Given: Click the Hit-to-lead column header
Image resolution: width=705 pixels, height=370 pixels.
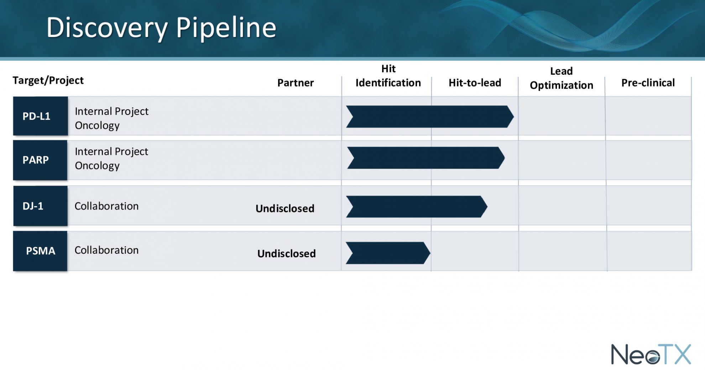Looking at the screenshot, I should (x=475, y=83).
